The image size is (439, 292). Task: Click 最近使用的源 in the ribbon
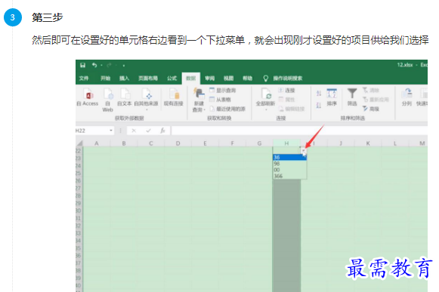click(227, 109)
